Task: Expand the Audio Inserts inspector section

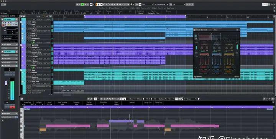Action: 10,59
